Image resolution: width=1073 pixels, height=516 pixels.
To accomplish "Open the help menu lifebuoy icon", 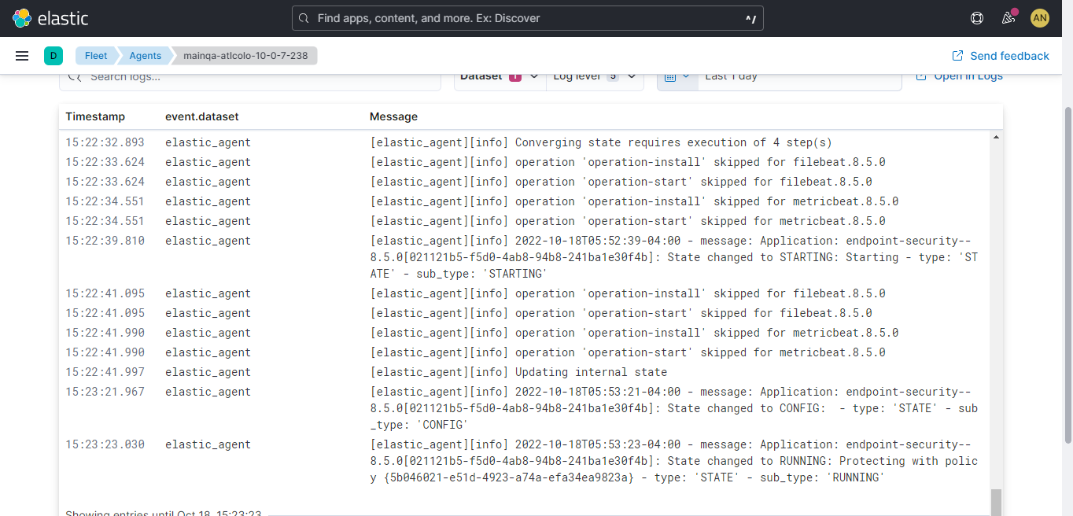I will [977, 18].
